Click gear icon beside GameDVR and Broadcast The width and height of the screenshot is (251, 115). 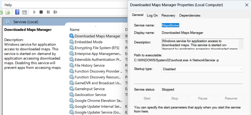pos(72,83)
